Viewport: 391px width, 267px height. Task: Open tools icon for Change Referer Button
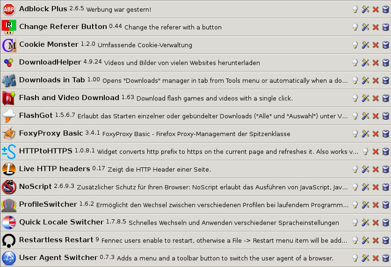[x=365, y=27]
